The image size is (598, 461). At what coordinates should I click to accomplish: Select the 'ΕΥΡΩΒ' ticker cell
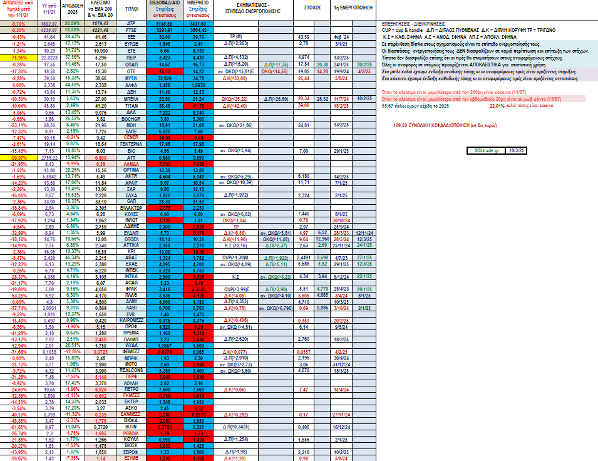pos(131,44)
